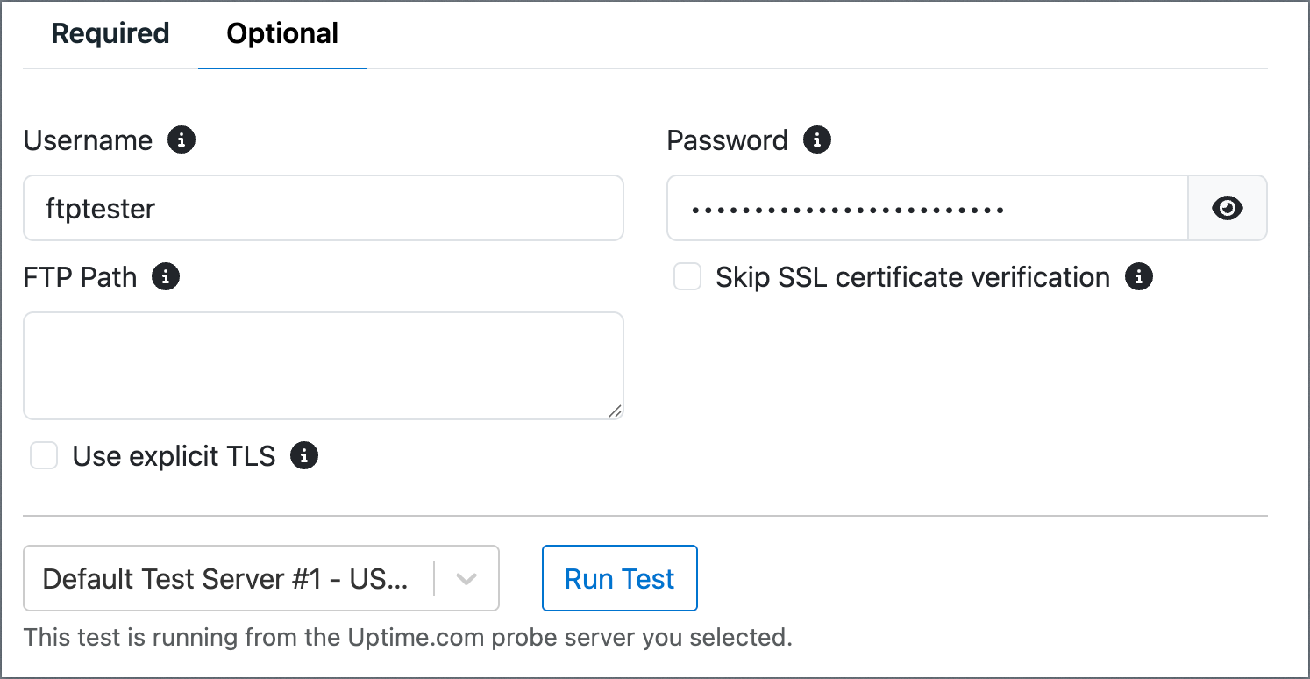Enable Skip SSL certificate verification checkbox
This screenshot has width=1310, height=679.
tap(687, 277)
